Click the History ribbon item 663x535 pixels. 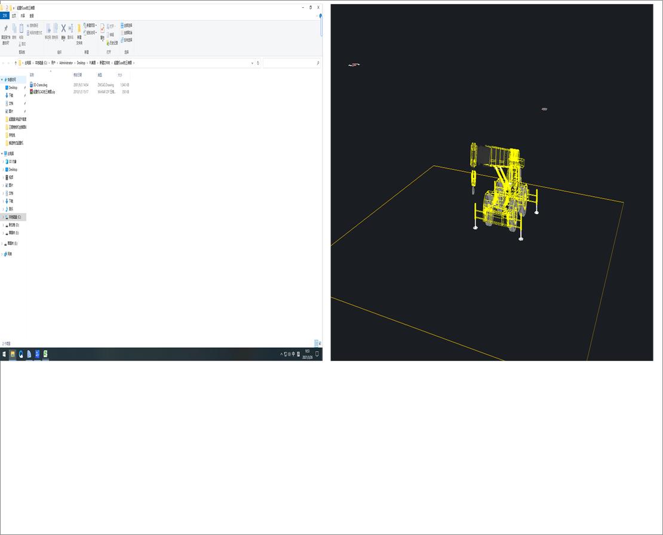tap(112, 43)
